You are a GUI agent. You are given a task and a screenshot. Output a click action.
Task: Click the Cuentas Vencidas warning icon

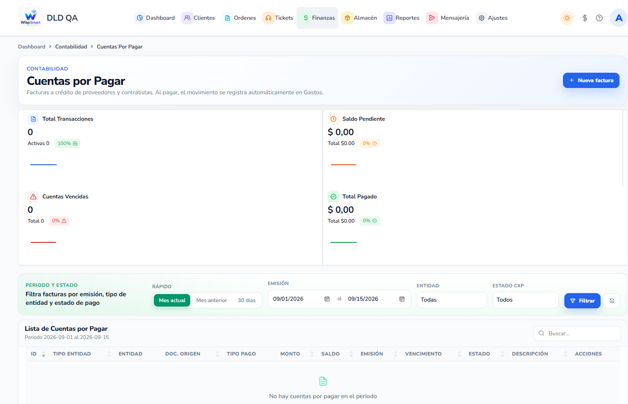[33, 197]
